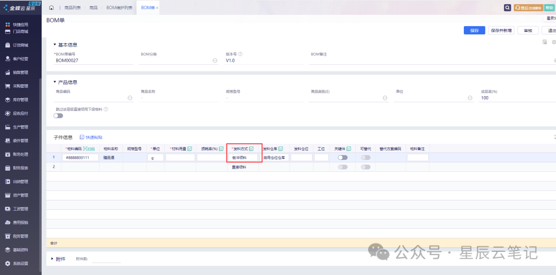The width and height of the screenshot is (556, 275).
Task: Toggle 关键件 switch in row 1
Action: click(342, 158)
